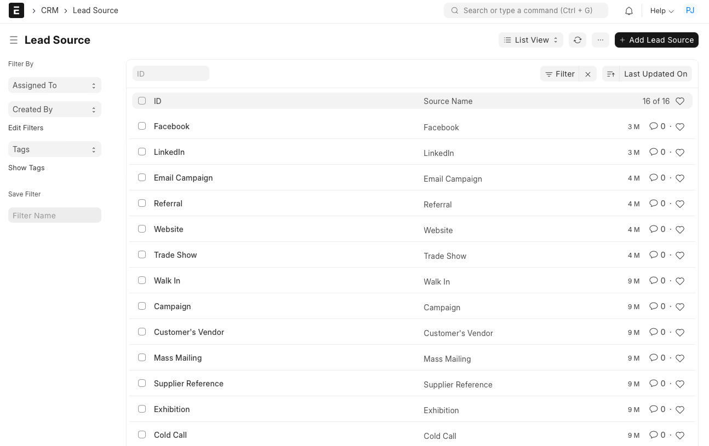Switch views using the List View dropdown
The image size is (709, 446).
point(530,39)
